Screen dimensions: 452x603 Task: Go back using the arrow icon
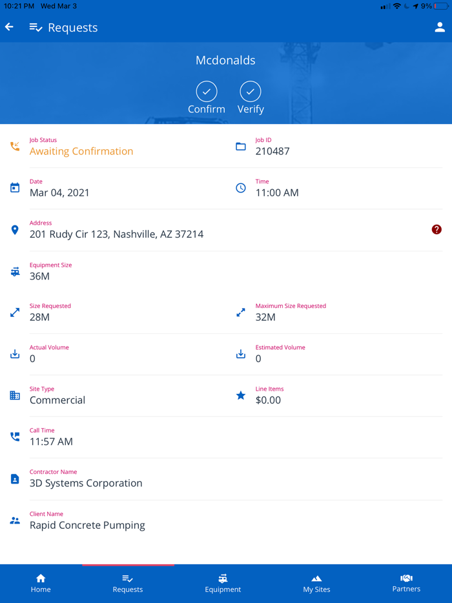pos(9,27)
